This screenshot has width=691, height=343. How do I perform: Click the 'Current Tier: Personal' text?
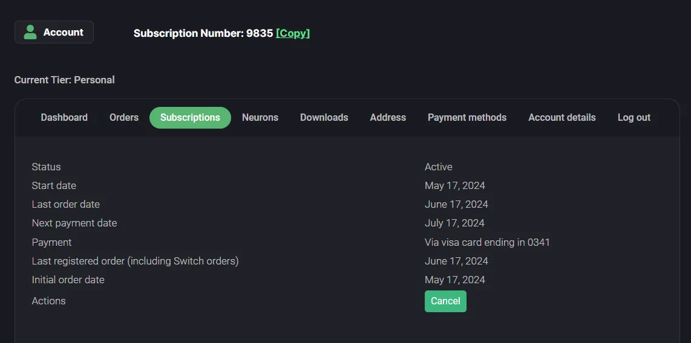[64, 80]
